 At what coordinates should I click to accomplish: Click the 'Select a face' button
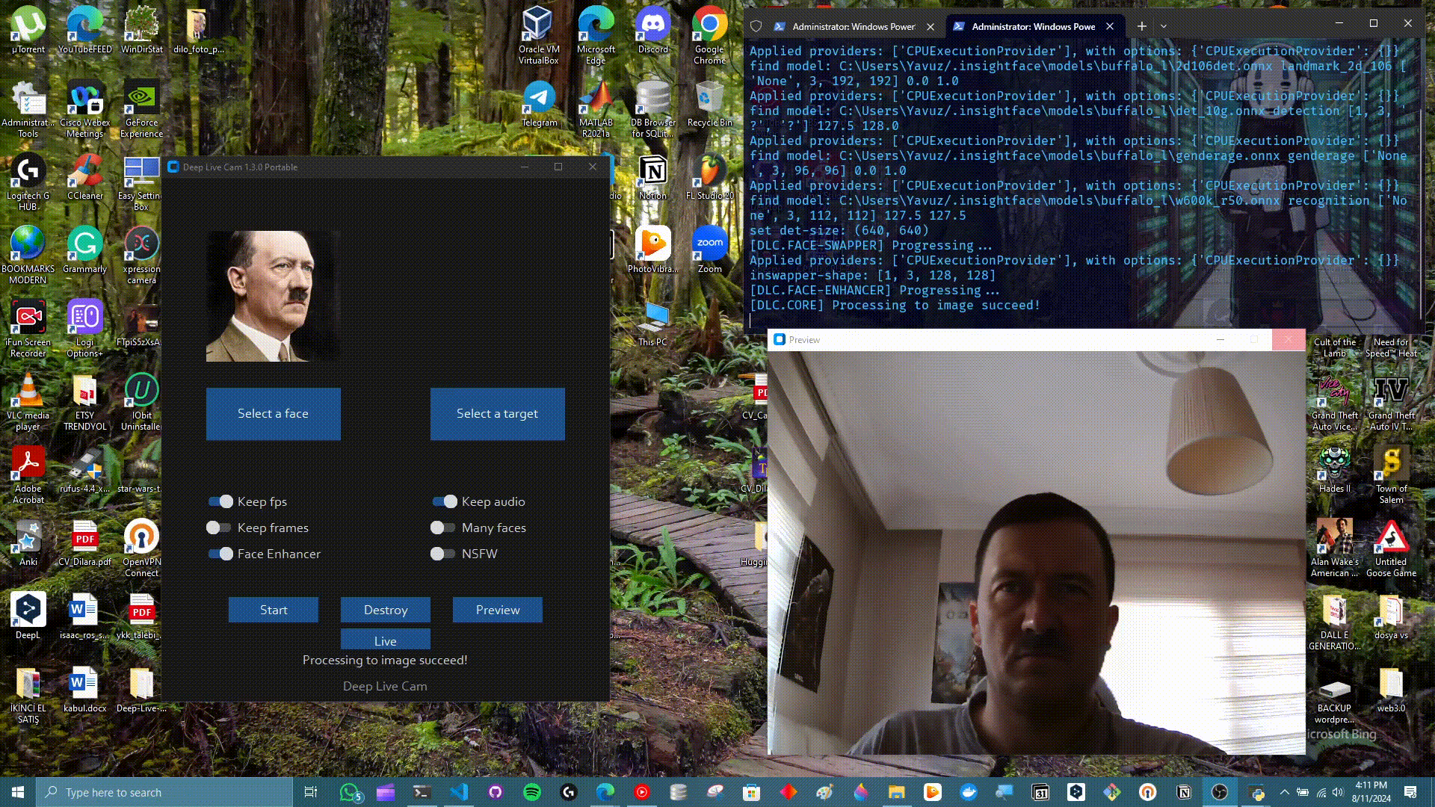pos(273,413)
